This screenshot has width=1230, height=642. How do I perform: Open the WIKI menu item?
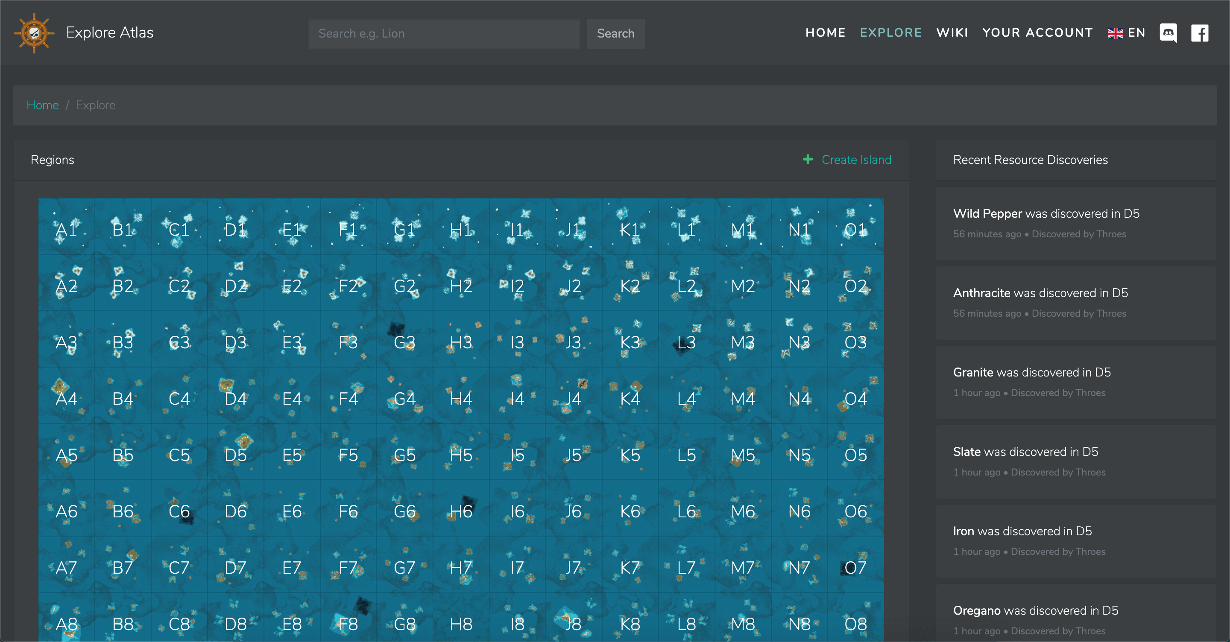[x=952, y=33]
